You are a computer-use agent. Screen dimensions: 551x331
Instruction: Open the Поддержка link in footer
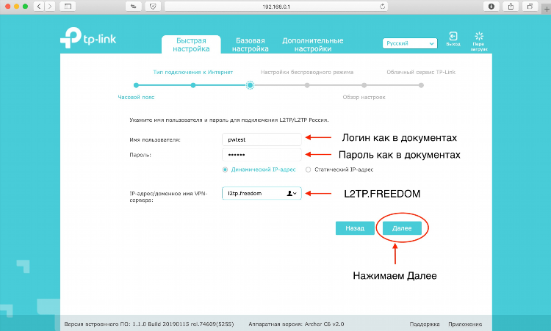point(425,324)
